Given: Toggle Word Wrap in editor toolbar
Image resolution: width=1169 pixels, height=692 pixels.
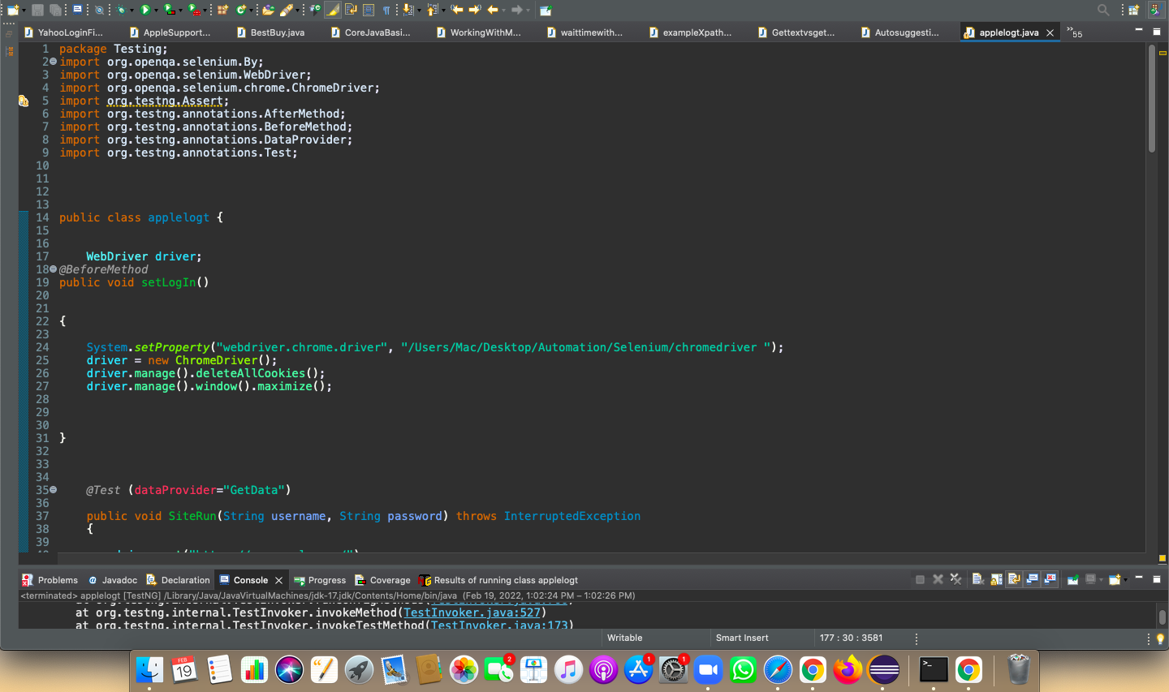Looking at the screenshot, I should click(351, 10).
